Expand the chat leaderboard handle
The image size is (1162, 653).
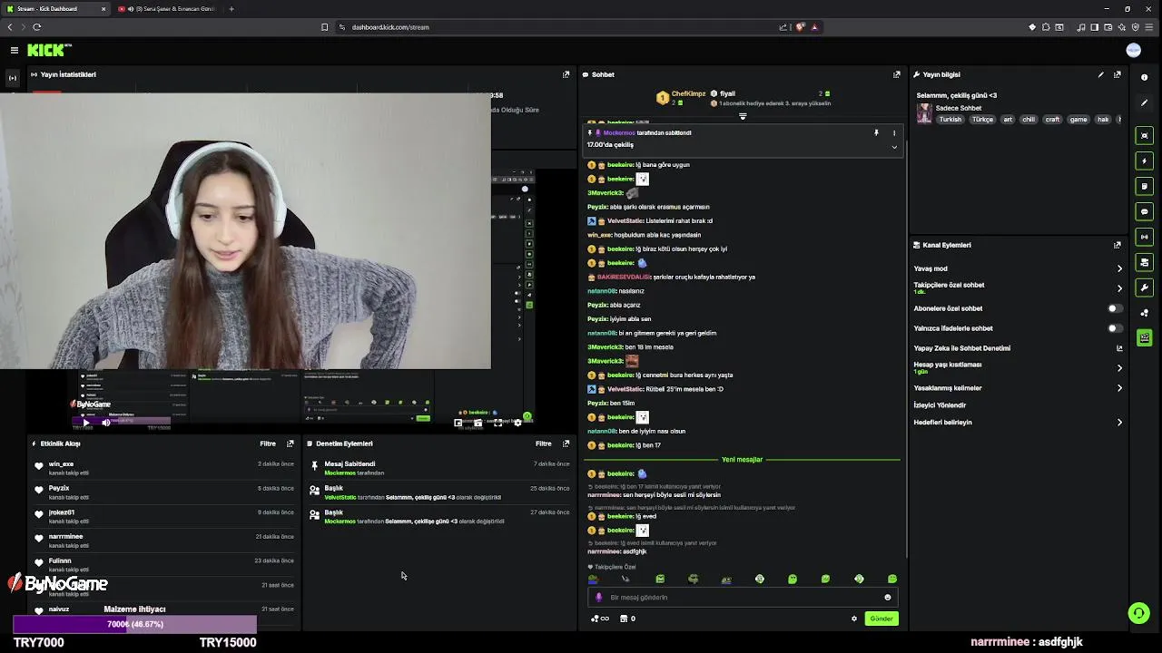743,116
